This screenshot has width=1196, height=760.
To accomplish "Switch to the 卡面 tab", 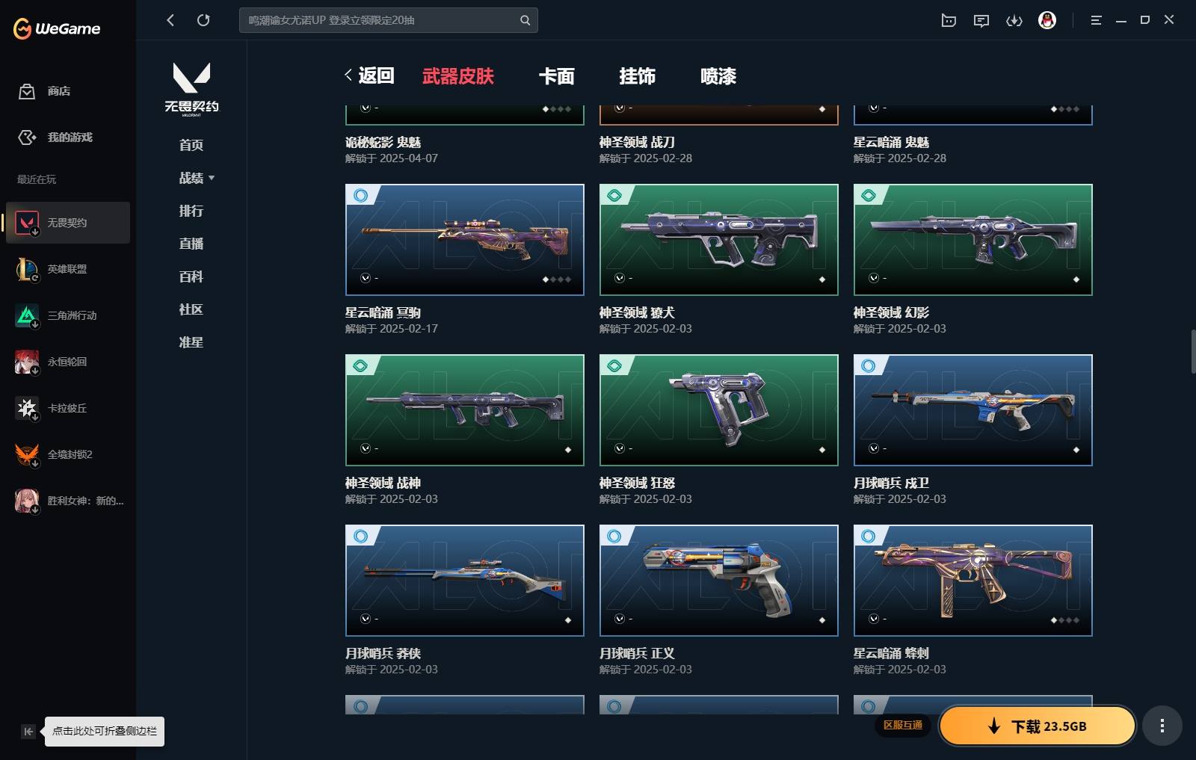I will coord(557,76).
